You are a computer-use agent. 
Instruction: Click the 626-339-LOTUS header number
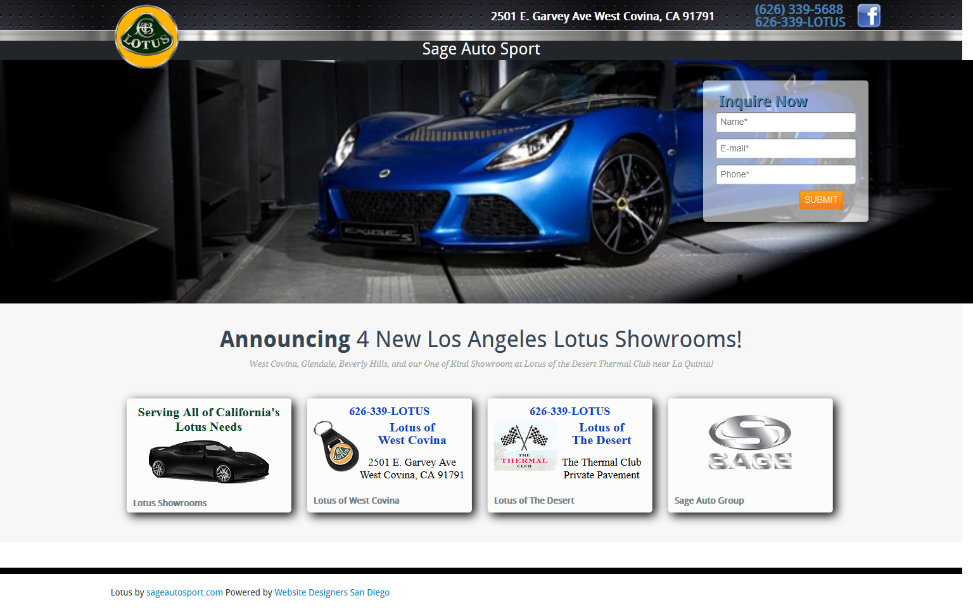(800, 22)
